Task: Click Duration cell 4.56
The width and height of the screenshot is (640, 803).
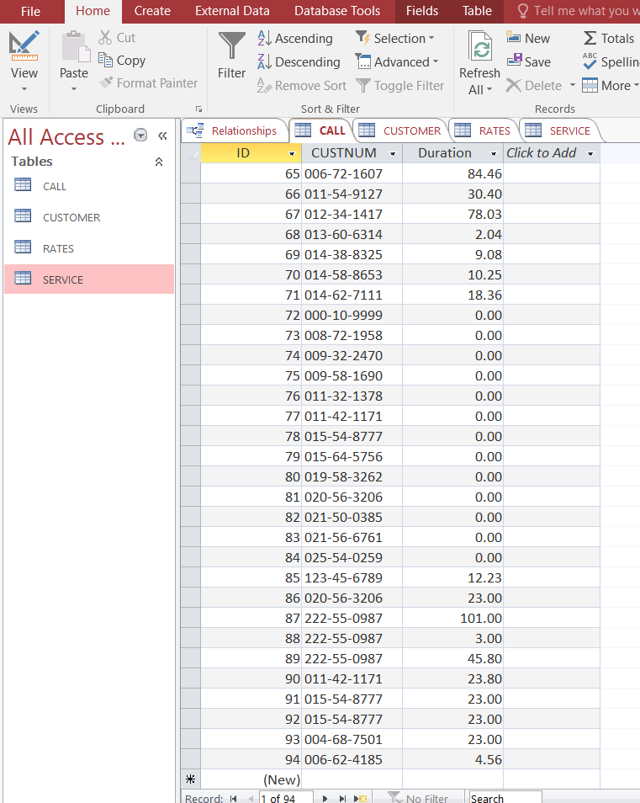Action: 452,759
